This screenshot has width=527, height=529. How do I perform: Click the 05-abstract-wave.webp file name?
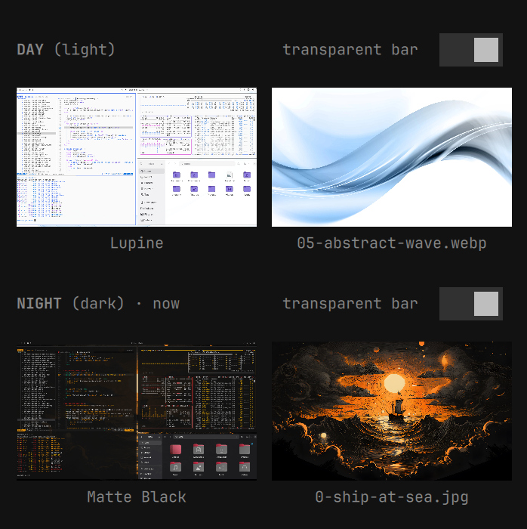pos(392,243)
